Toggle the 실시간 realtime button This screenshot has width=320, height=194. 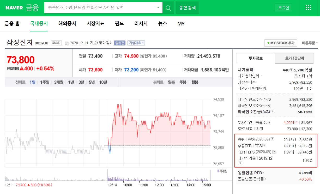pos(120,43)
